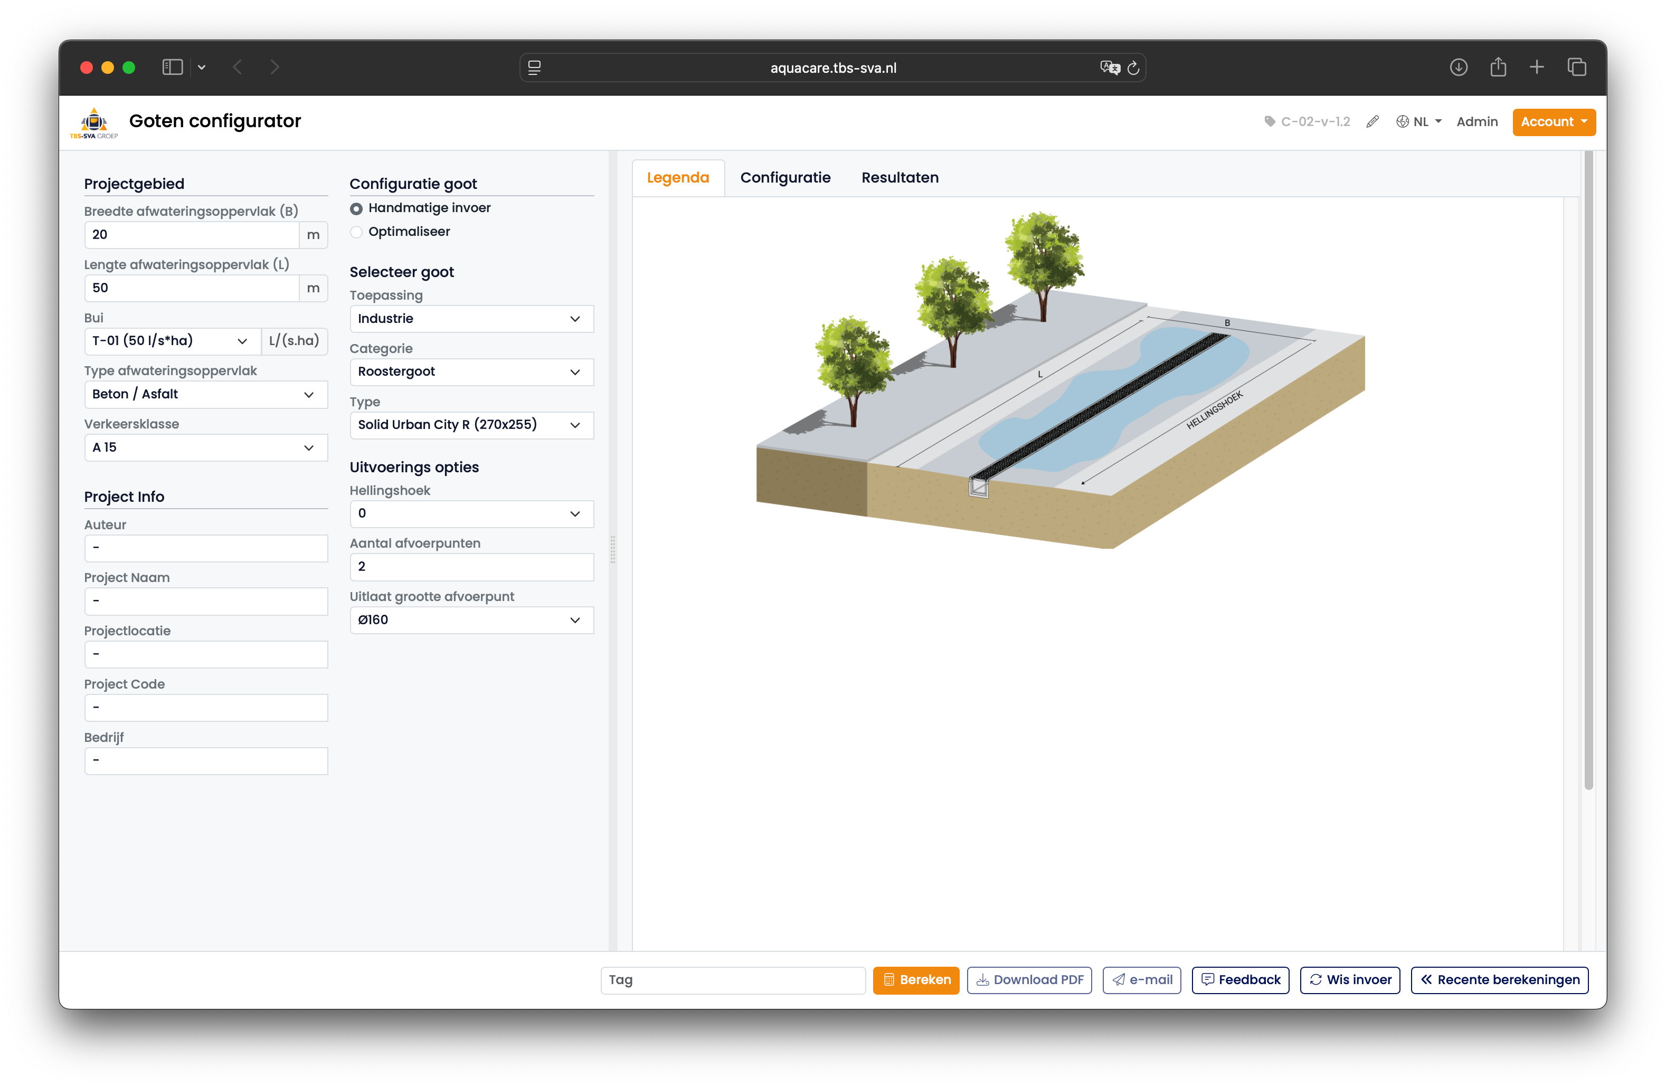Switch to the Configuratie tab

click(785, 178)
